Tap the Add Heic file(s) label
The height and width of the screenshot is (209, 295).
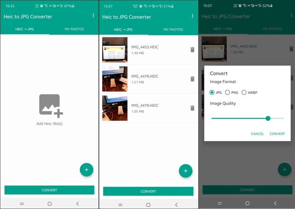(x=49, y=124)
